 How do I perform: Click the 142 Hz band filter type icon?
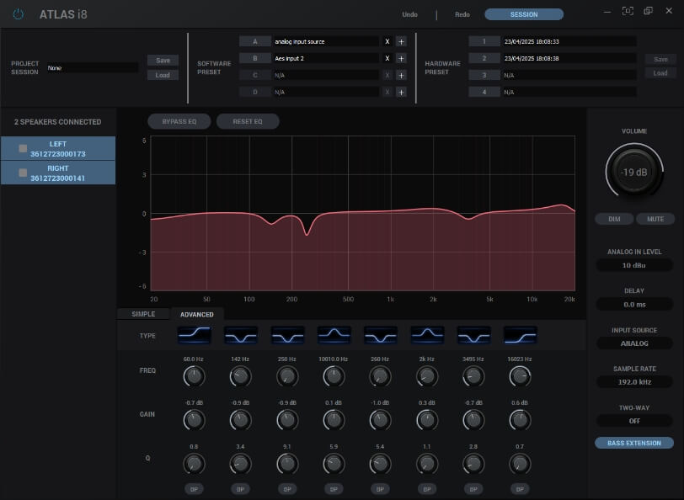point(241,335)
